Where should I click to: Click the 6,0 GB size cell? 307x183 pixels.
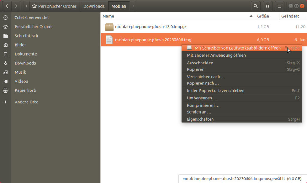point(263,40)
